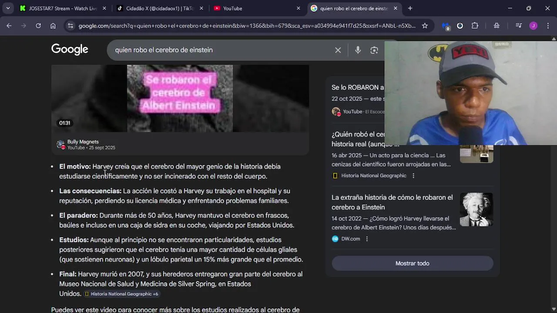Viewport: 557px width, 313px height.
Task: Click the incognito hat-and-glasses icon
Action: tap(497, 26)
